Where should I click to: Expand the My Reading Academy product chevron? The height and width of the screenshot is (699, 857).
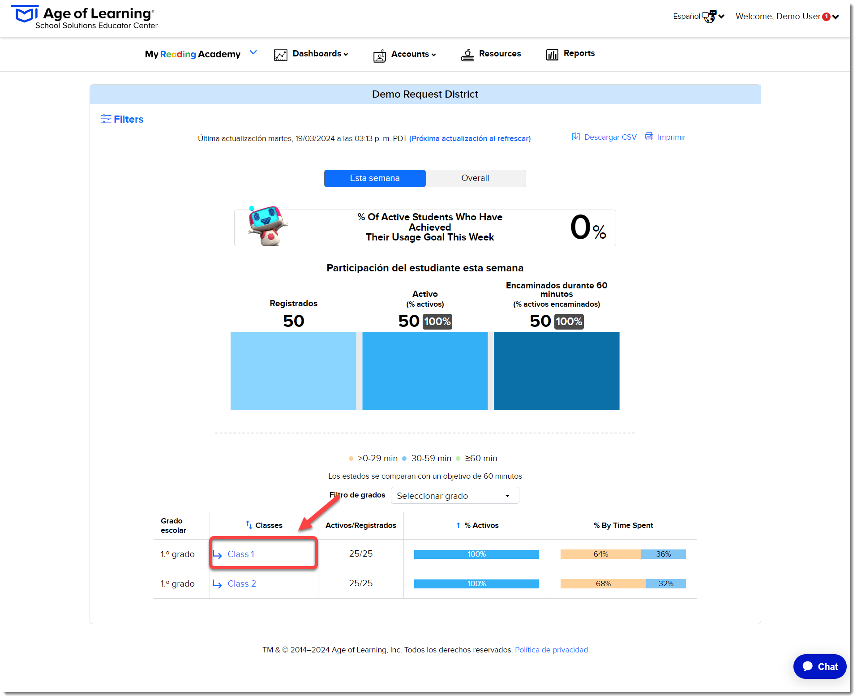click(253, 52)
